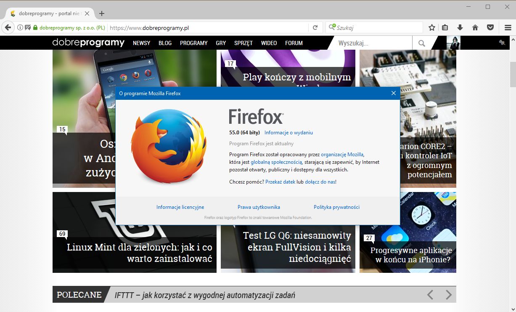This screenshot has width=516, height=312.
Task: Click the comment count badge 17
Action: (x=230, y=64)
